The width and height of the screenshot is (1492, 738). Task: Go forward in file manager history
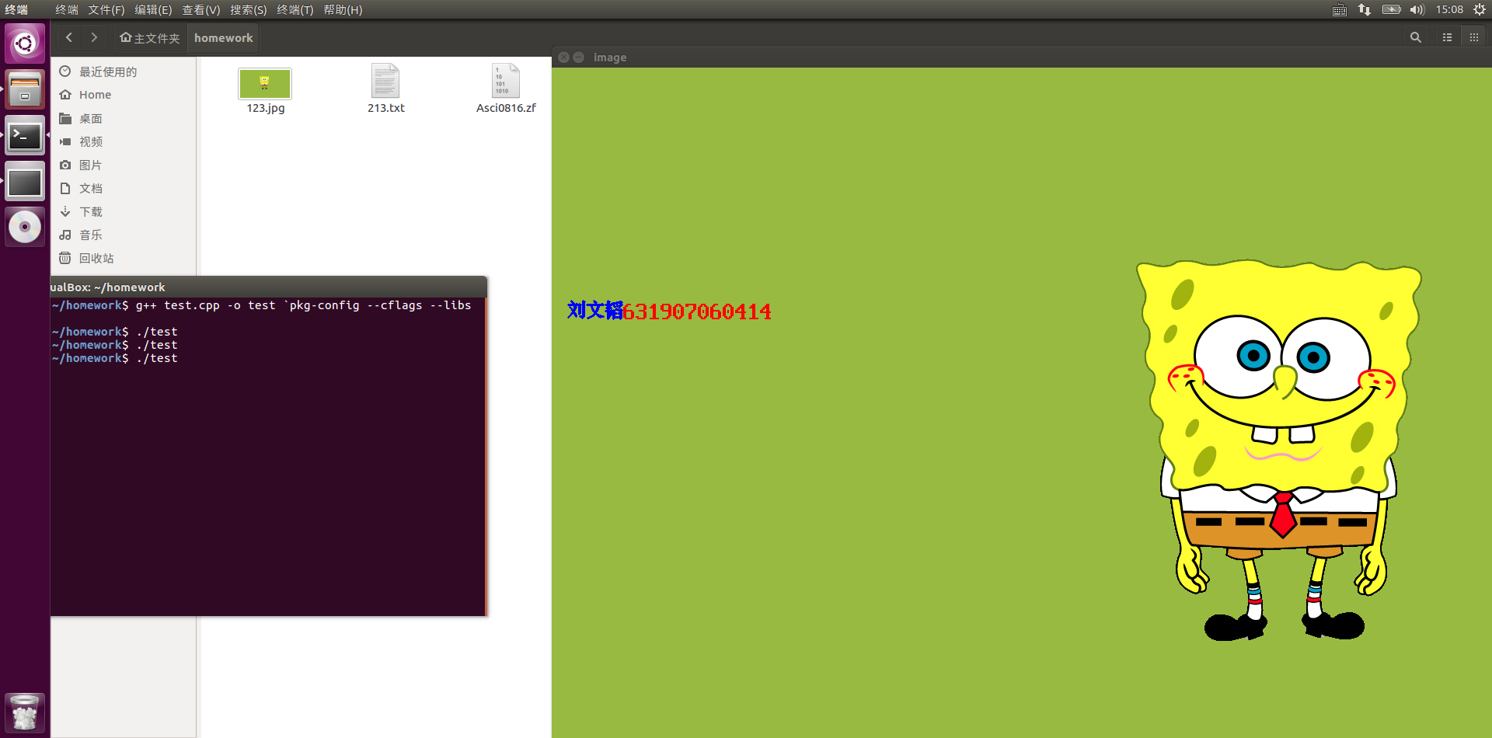[94, 37]
